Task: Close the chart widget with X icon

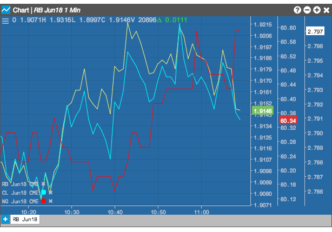Action: (x=327, y=10)
